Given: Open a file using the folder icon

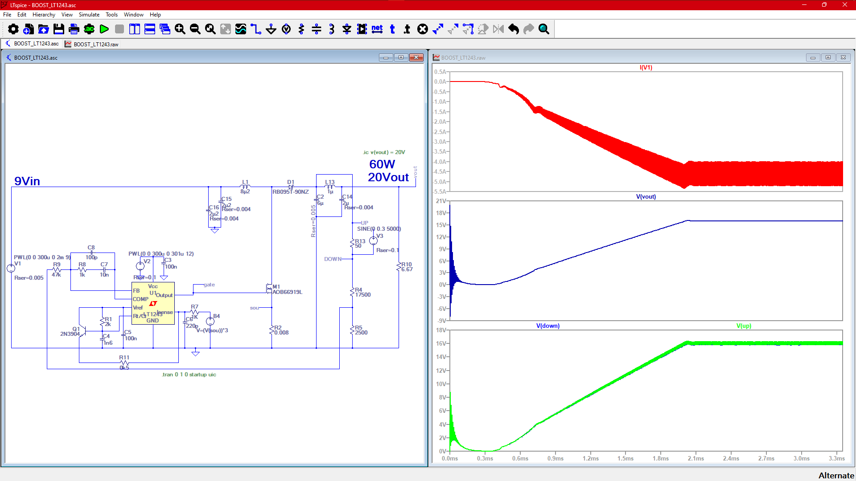Looking at the screenshot, I should click(x=44, y=29).
